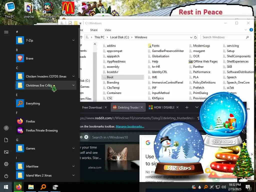256x192 pixels.
Task: Open Everything search app in Start menu
Action: point(46,103)
